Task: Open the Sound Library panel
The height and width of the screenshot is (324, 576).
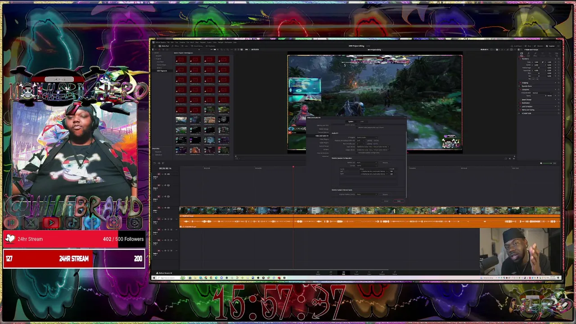Action: [197, 46]
